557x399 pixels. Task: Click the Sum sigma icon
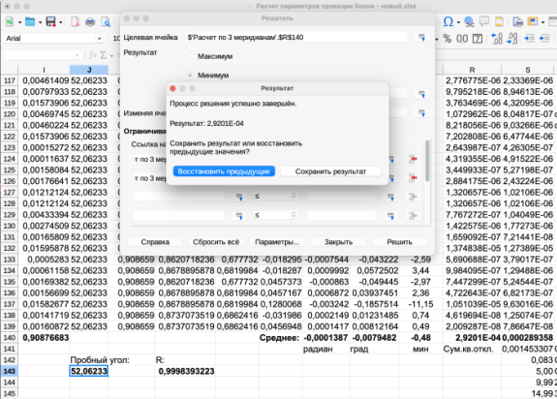(x=104, y=55)
